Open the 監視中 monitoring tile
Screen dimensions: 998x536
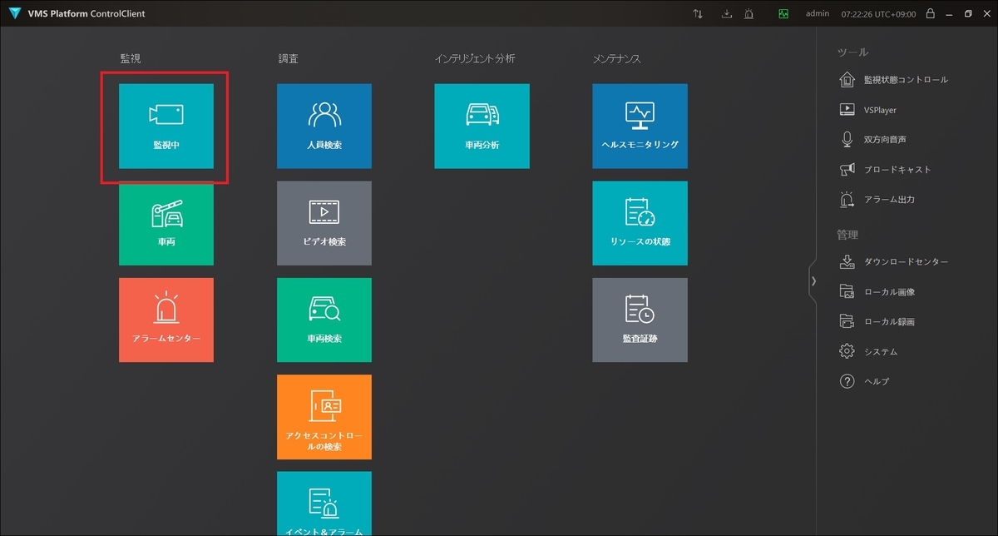point(166,126)
